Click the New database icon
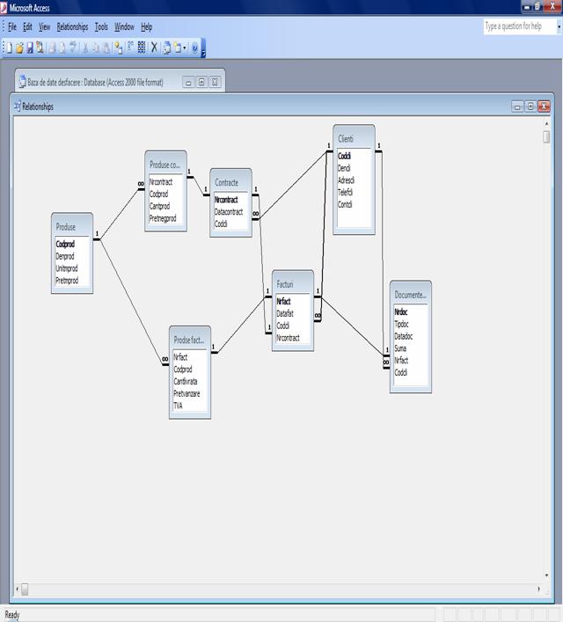The height and width of the screenshot is (622, 563). (x=9, y=48)
